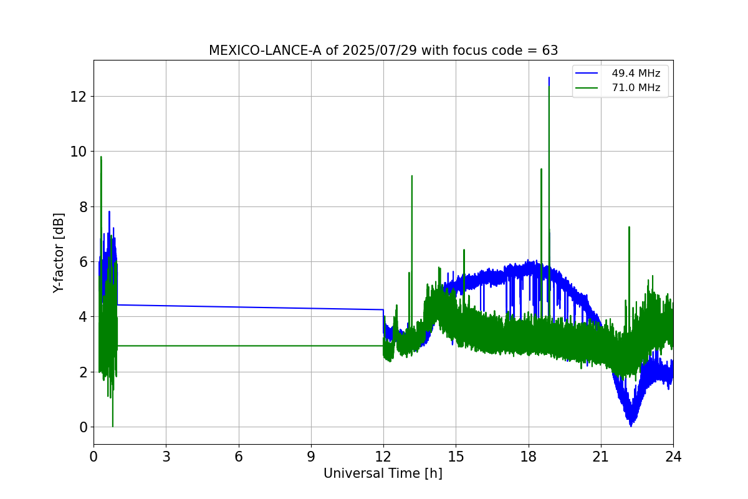Click the Universal Time [h] axis label
The image size is (748, 499).
[383, 473]
